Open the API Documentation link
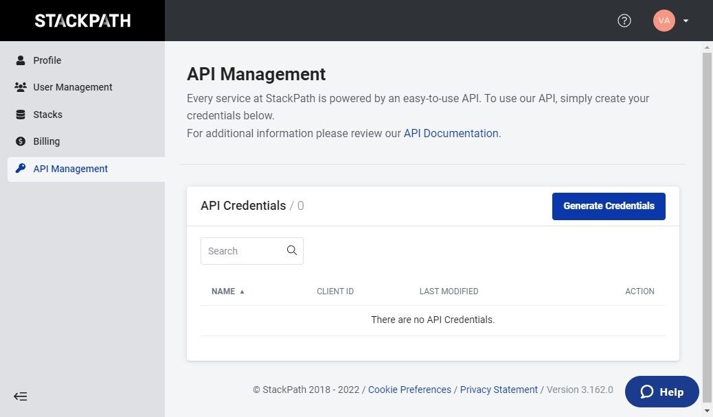Viewport: 713px width, 417px height. click(451, 133)
